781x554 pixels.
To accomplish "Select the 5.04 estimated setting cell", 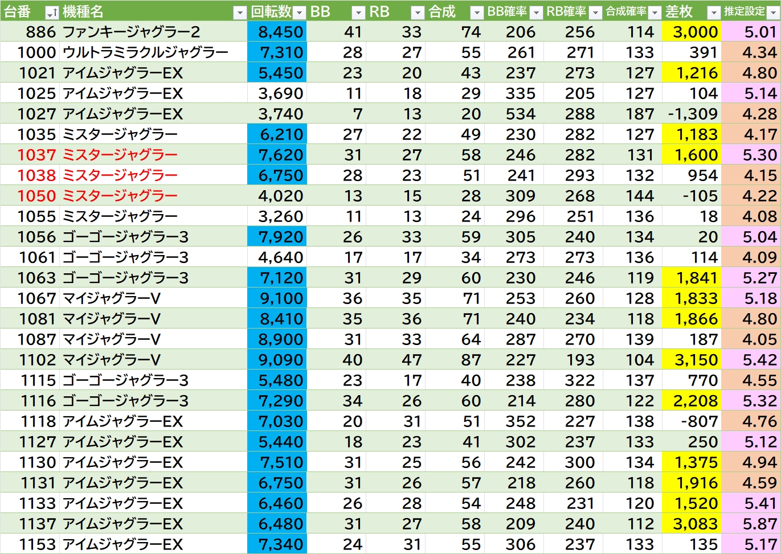I will click(750, 237).
